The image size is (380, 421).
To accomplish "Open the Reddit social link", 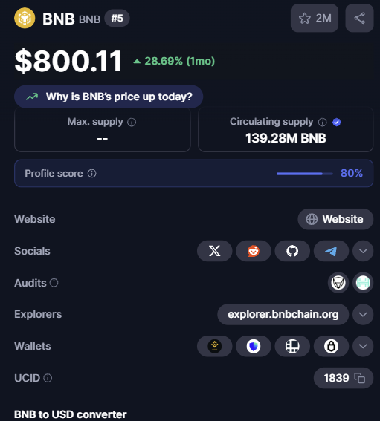I will click(x=254, y=251).
